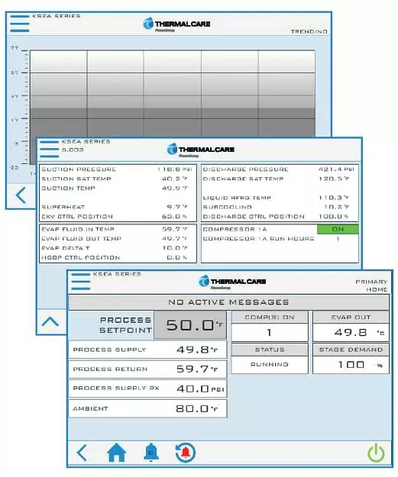Select the Ambient 80.0°F row
Screen dimensions: 398x477
[x=147, y=408]
